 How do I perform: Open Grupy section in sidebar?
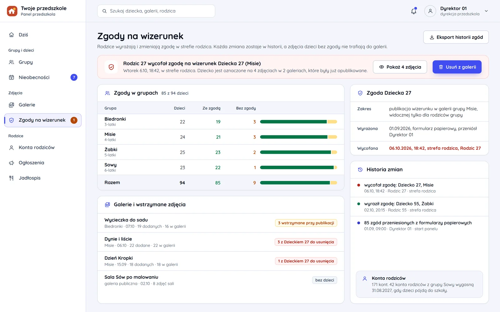tap(43, 62)
